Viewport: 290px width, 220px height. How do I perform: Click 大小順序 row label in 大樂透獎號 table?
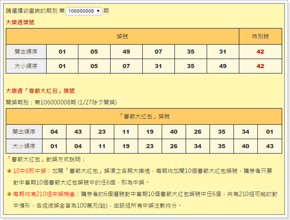tap(26, 66)
